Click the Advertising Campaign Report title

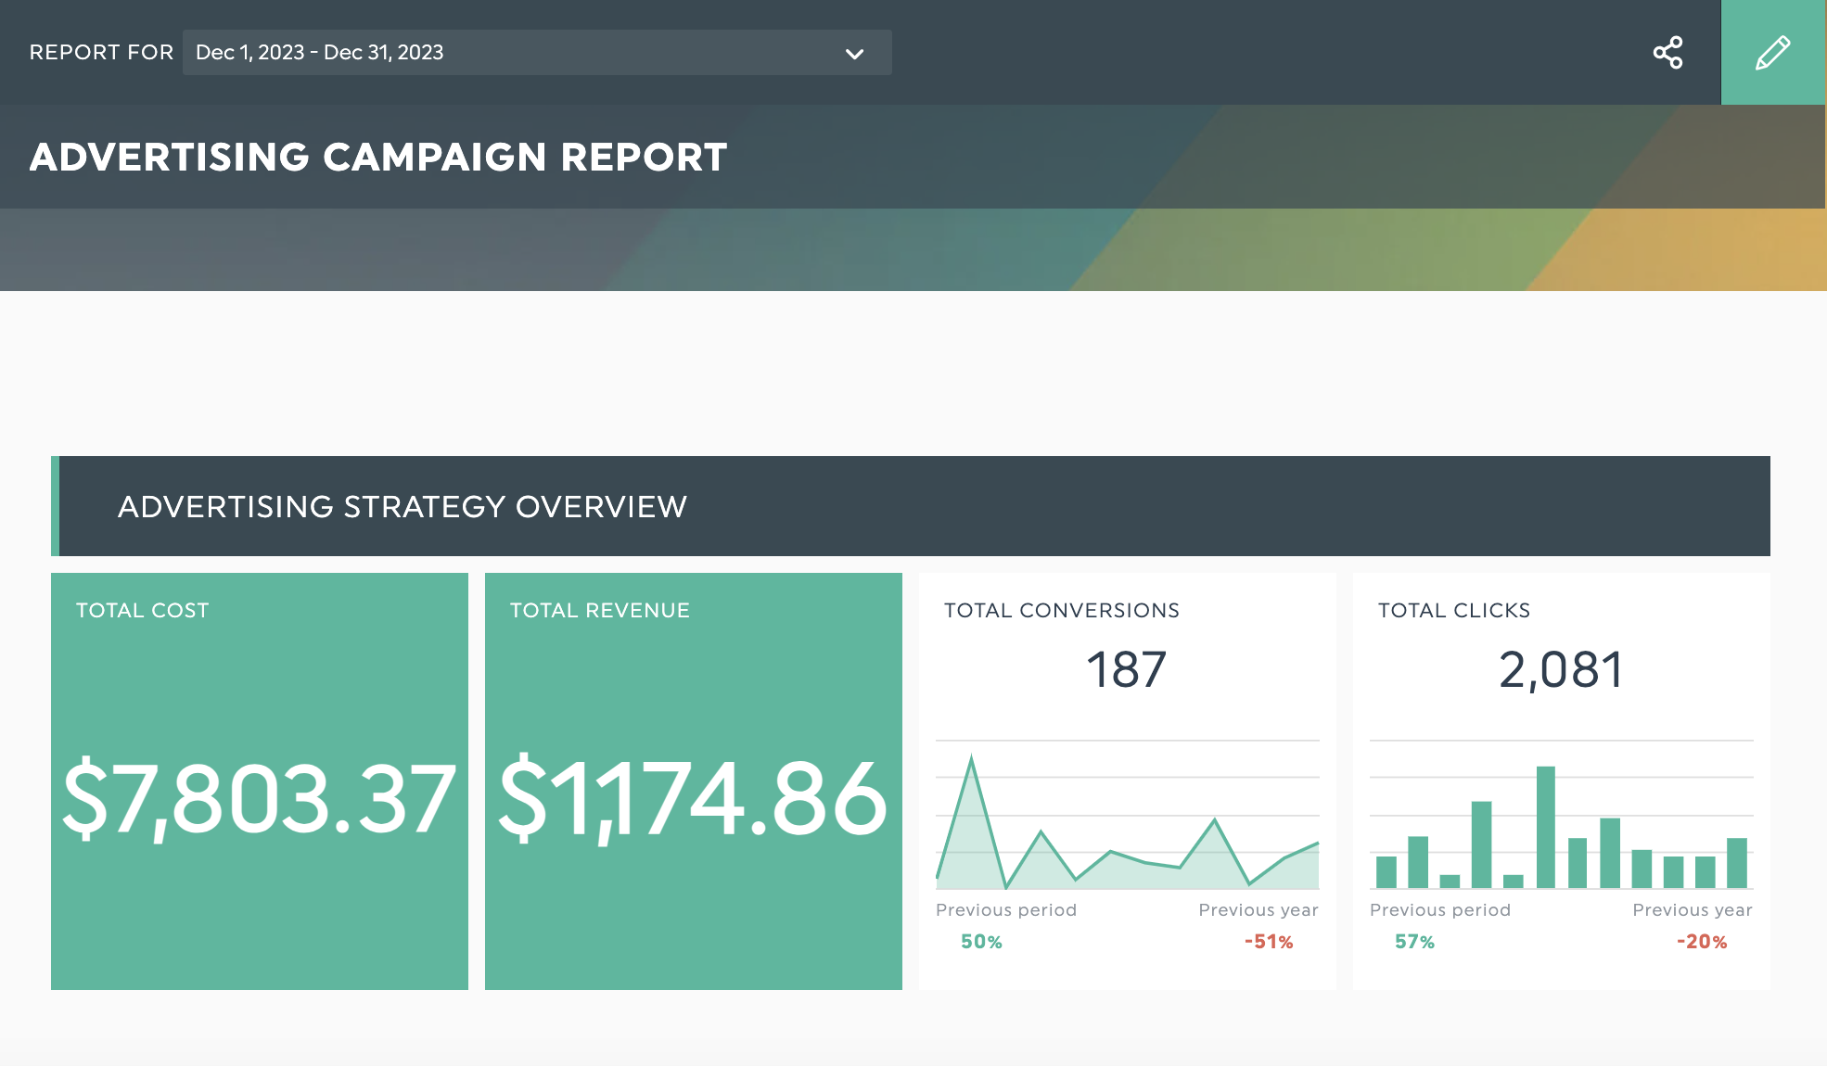click(378, 157)
